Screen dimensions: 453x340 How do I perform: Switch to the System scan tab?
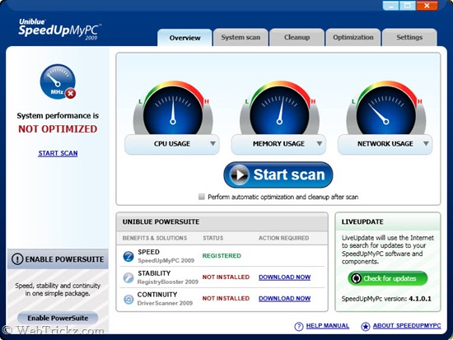241,37
